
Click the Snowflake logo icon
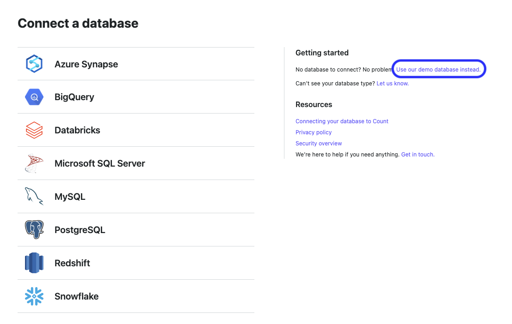click(34, 296)
